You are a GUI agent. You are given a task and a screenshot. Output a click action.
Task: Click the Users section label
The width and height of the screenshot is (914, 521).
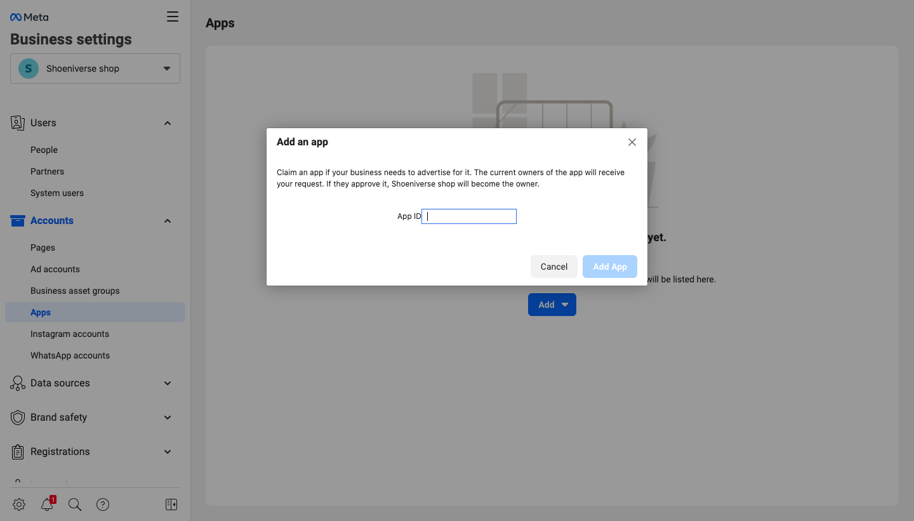tap(43, 122)
